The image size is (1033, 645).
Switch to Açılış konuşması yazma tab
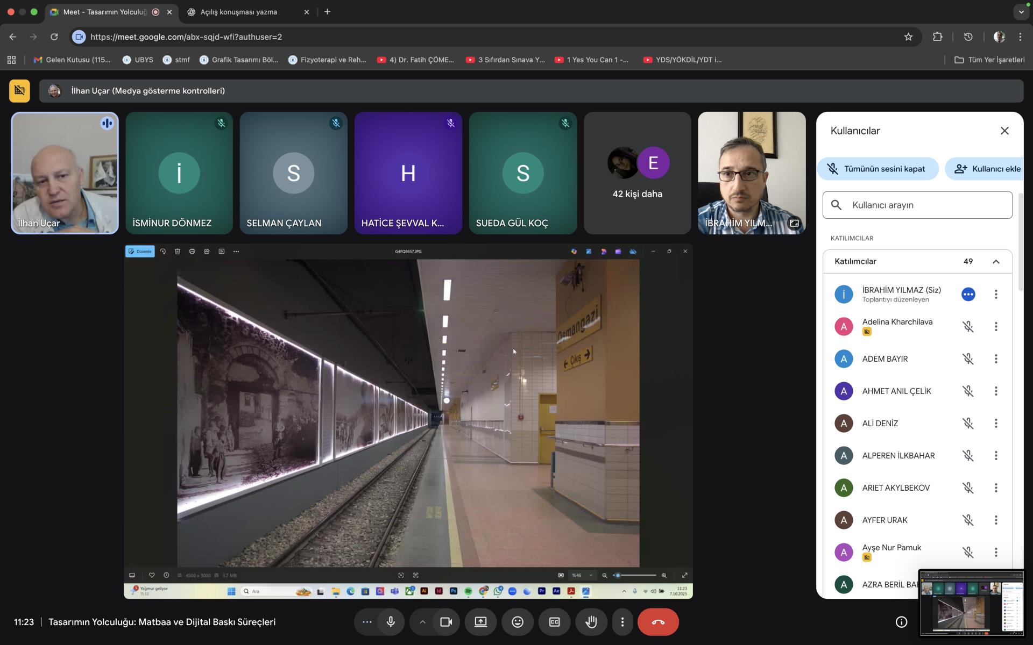click(239, 12)
